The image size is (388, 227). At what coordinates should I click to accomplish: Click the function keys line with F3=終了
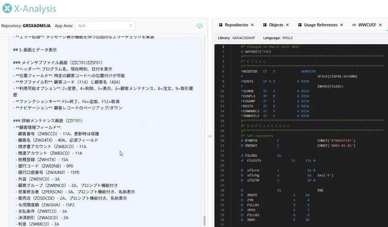click(66, 102)
